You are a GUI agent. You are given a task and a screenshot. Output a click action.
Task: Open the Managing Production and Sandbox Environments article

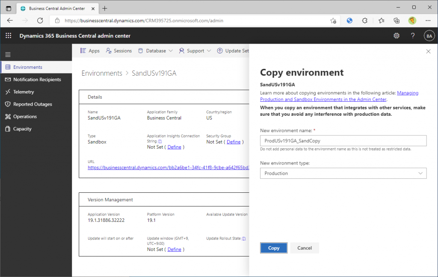[339, 96]
